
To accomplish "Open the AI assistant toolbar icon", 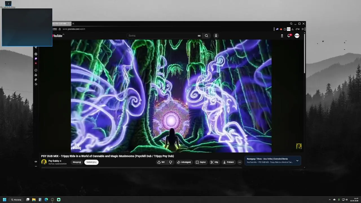I will (x=298, y=29).
